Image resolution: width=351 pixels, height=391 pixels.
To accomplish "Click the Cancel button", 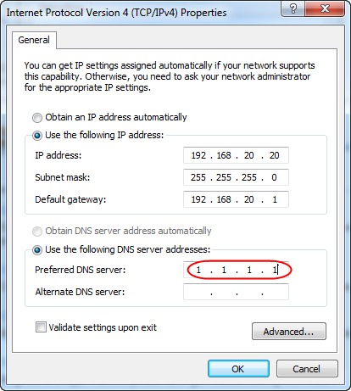I will click(307, 368).
